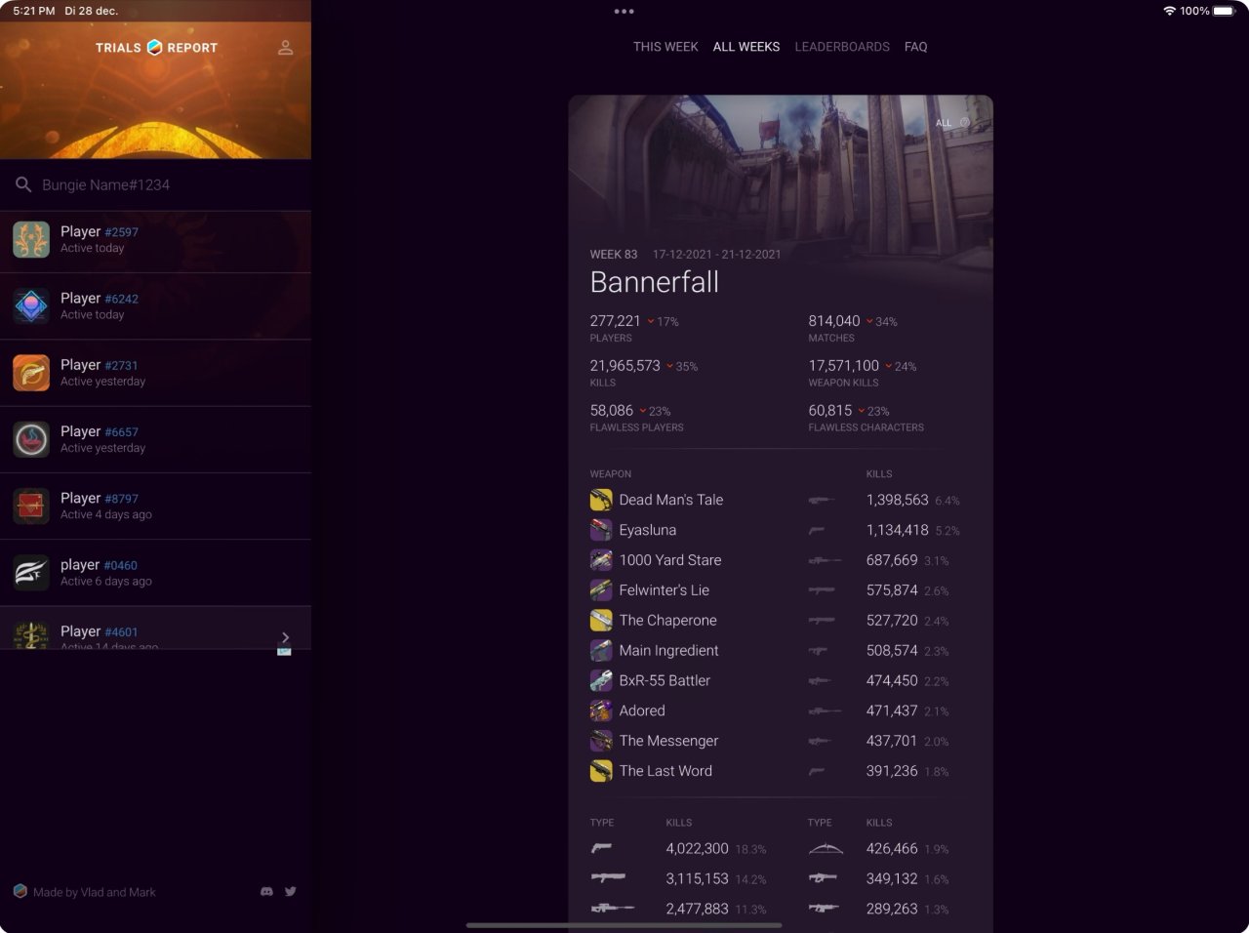Switch to ALL WEEKS tab
The height and width of the screenshot is (933, 1249).
click(746, 47)
